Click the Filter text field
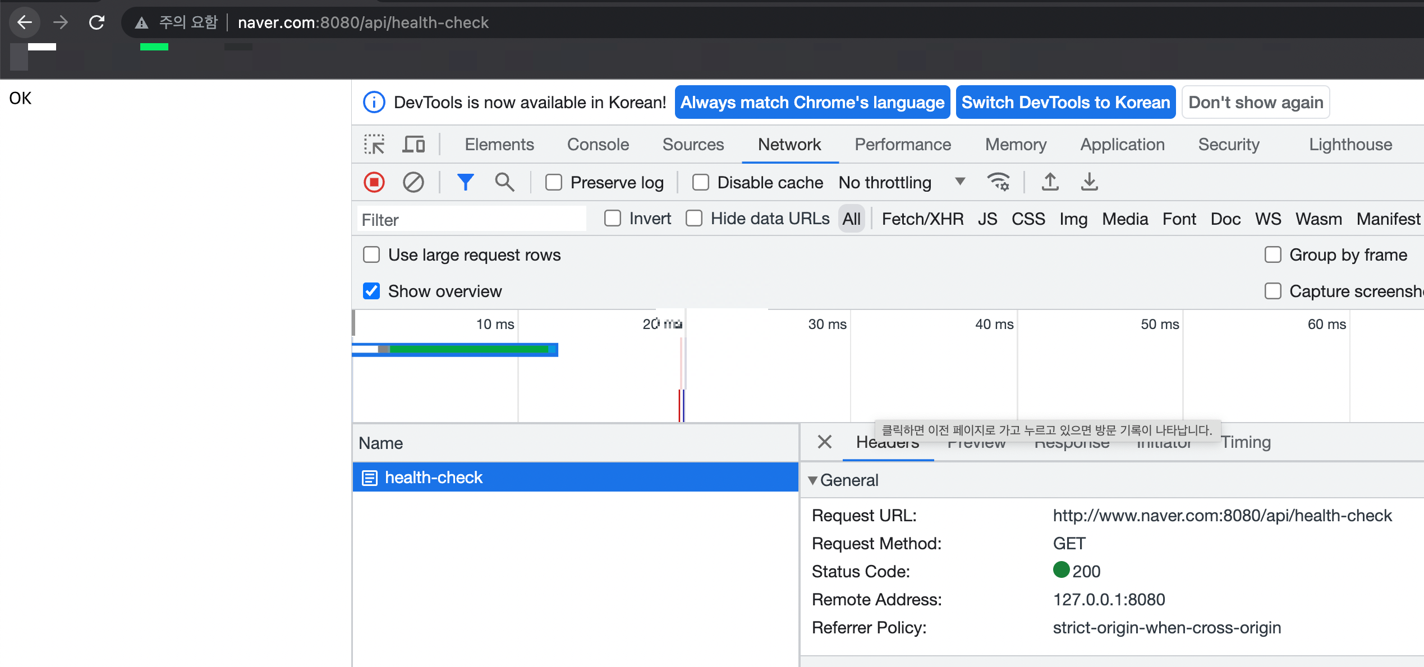Image resolution: width=1424 pixels, height=667 pixels. point(471,219)
